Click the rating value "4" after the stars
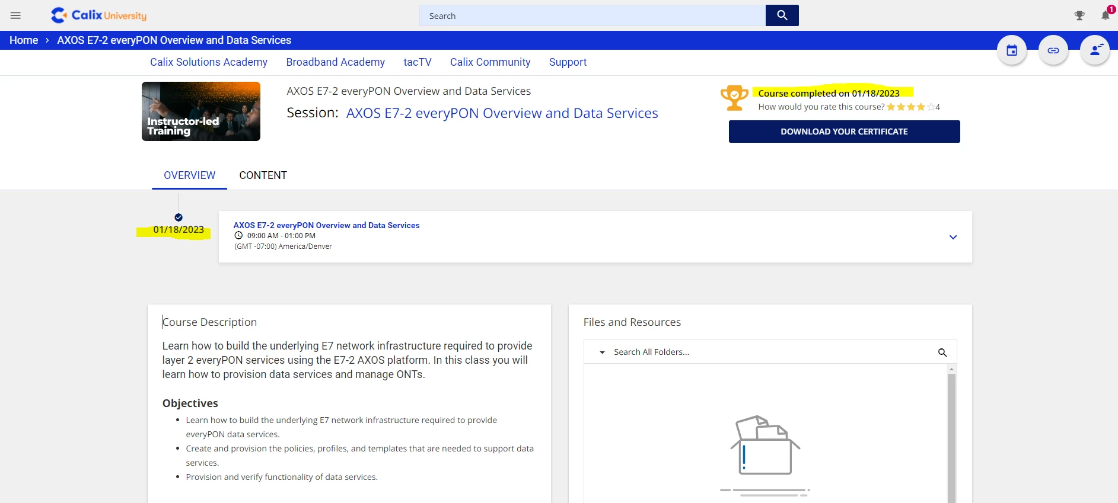The image size is (1118, 503). 938,107
